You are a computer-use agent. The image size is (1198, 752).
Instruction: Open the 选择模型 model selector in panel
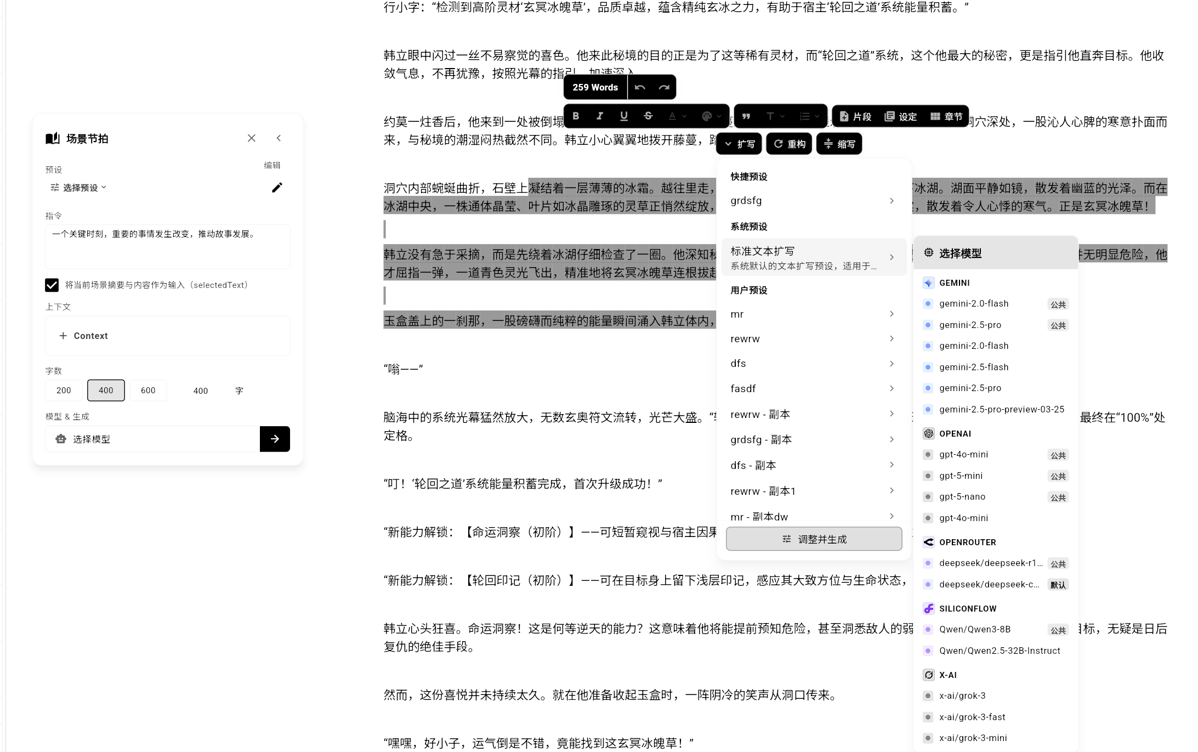click(152, 439)
